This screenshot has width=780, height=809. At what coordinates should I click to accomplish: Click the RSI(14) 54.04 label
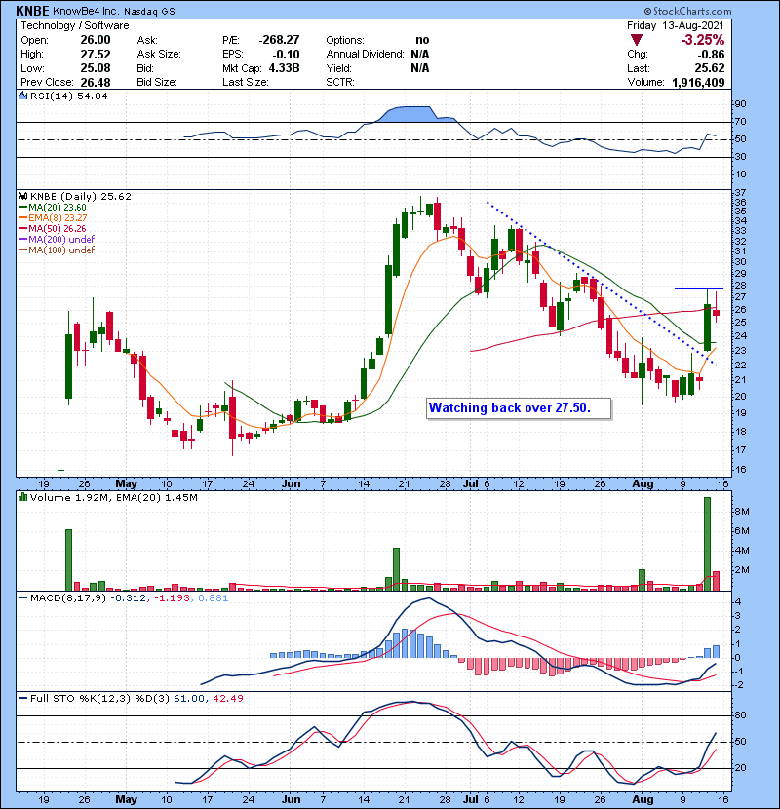(68, 96)
